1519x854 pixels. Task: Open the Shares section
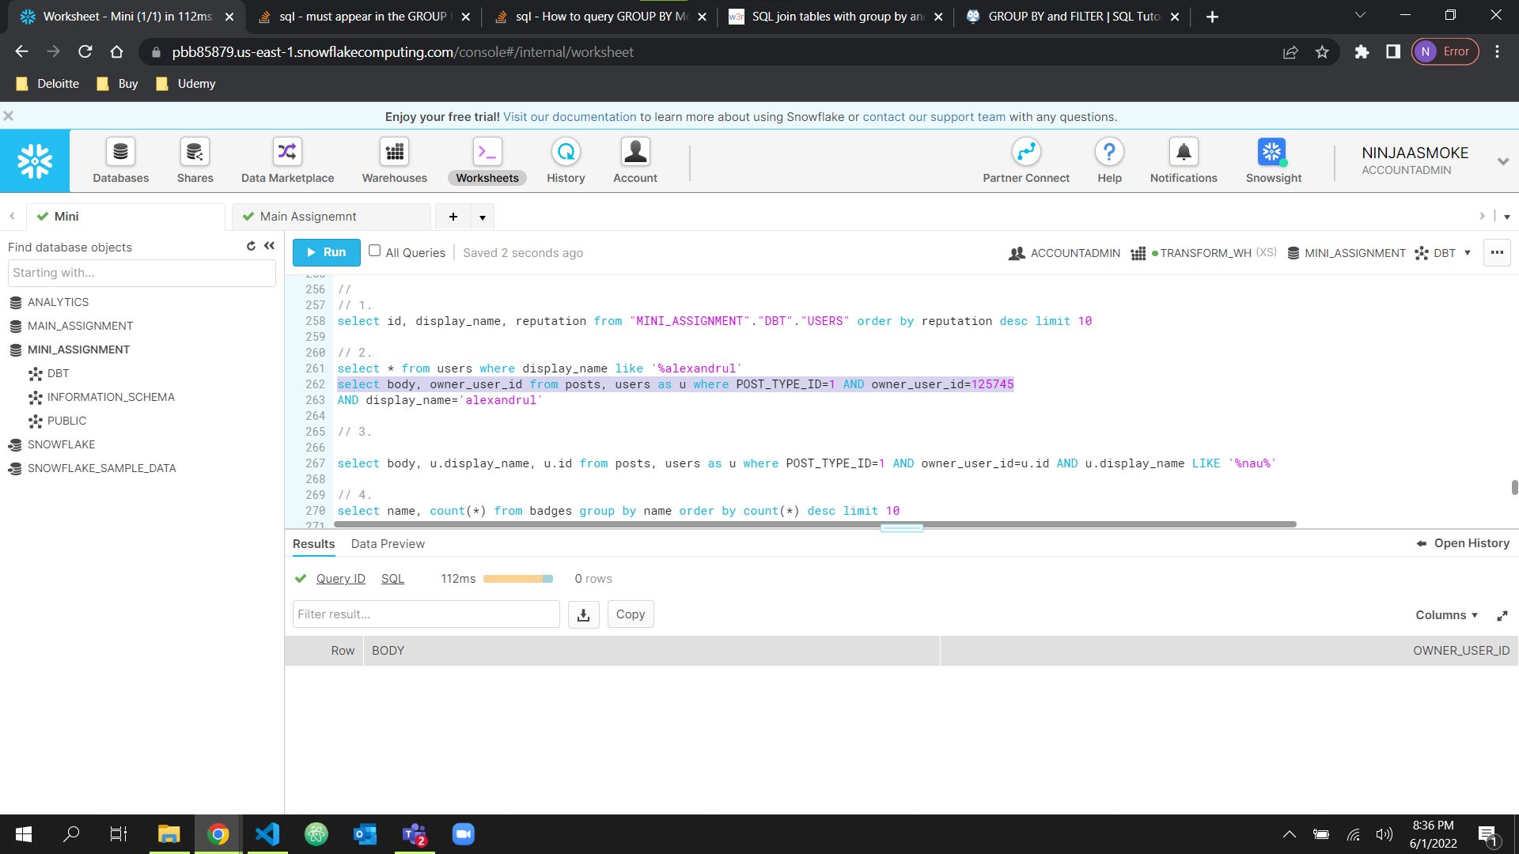pos(195,160)
